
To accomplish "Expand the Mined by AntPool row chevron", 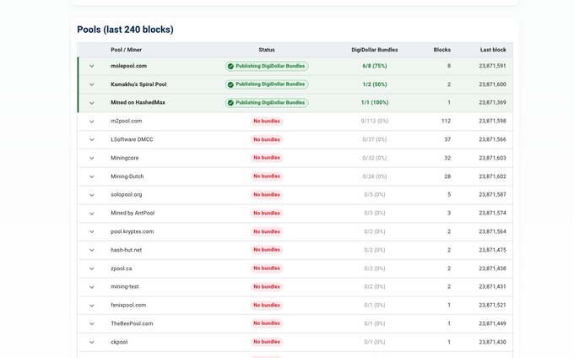I will coord(91,214).
